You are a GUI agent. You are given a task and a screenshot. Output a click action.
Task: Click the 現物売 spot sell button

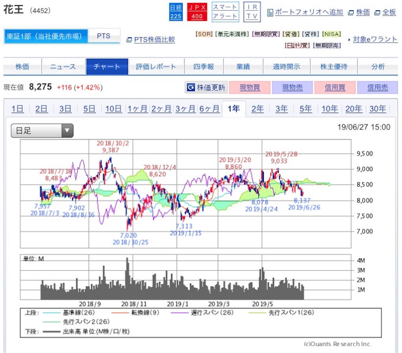click(292, 88)
